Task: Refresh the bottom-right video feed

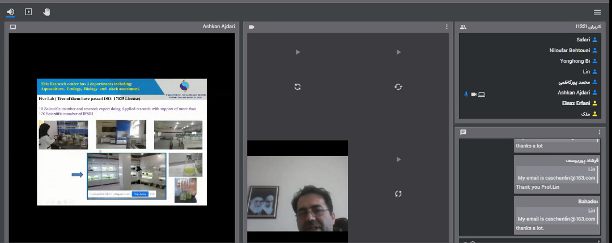Action: tap(398, 194)
